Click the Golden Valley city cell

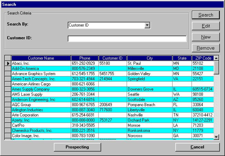(x=149, y=74)
